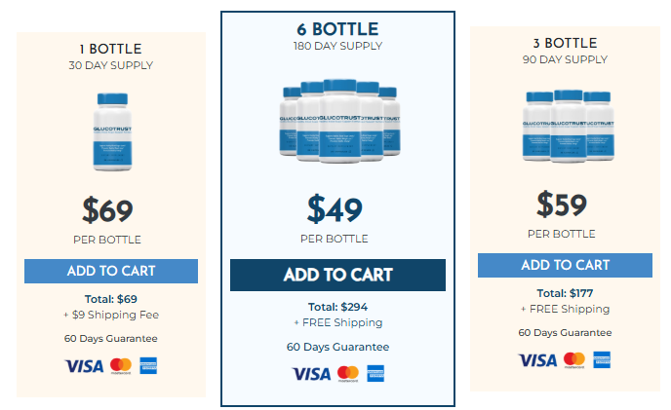This screenshot has height=410, width=671.
Task: Click the single GlucoTrust bottle image
Action: pos(112,131)
